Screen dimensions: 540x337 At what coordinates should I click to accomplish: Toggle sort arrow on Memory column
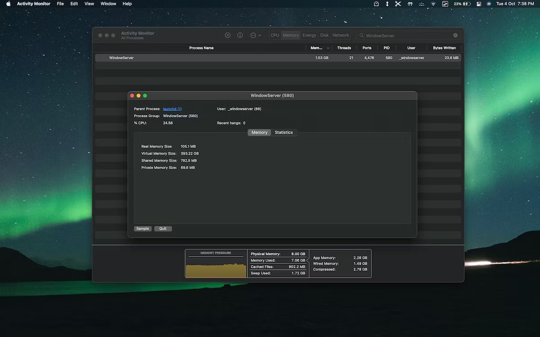point(328,48)
